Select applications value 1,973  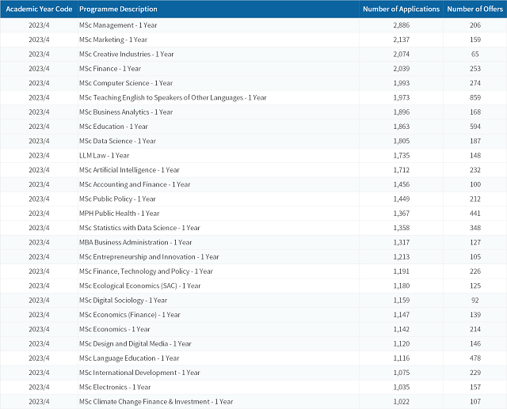pyautogui.click(x=402, y=98)
